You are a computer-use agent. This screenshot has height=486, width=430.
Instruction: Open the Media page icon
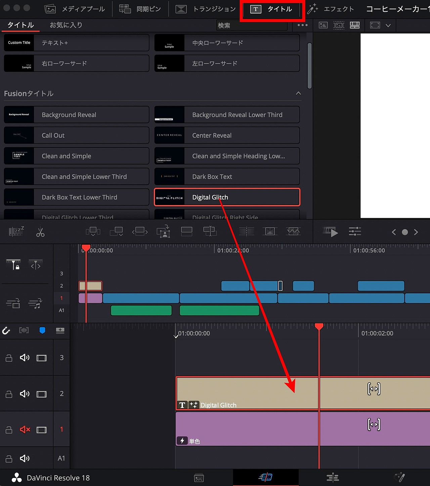coord(199,478)
